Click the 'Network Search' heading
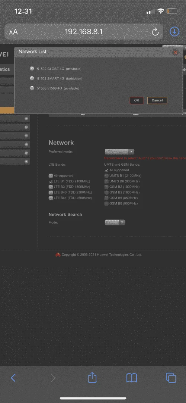This screenshot has height=403, width=186. pyautogui.click(x=65, y=214)
